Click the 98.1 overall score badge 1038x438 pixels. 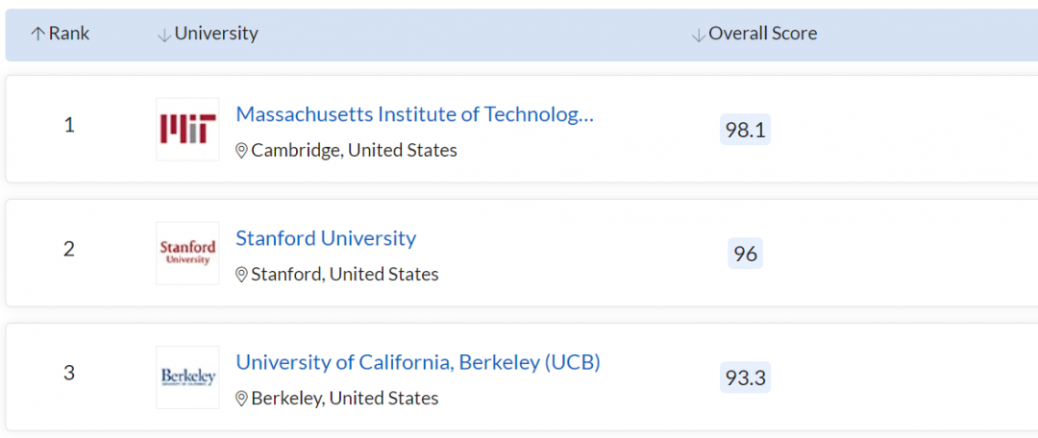(x=745, y=130)
